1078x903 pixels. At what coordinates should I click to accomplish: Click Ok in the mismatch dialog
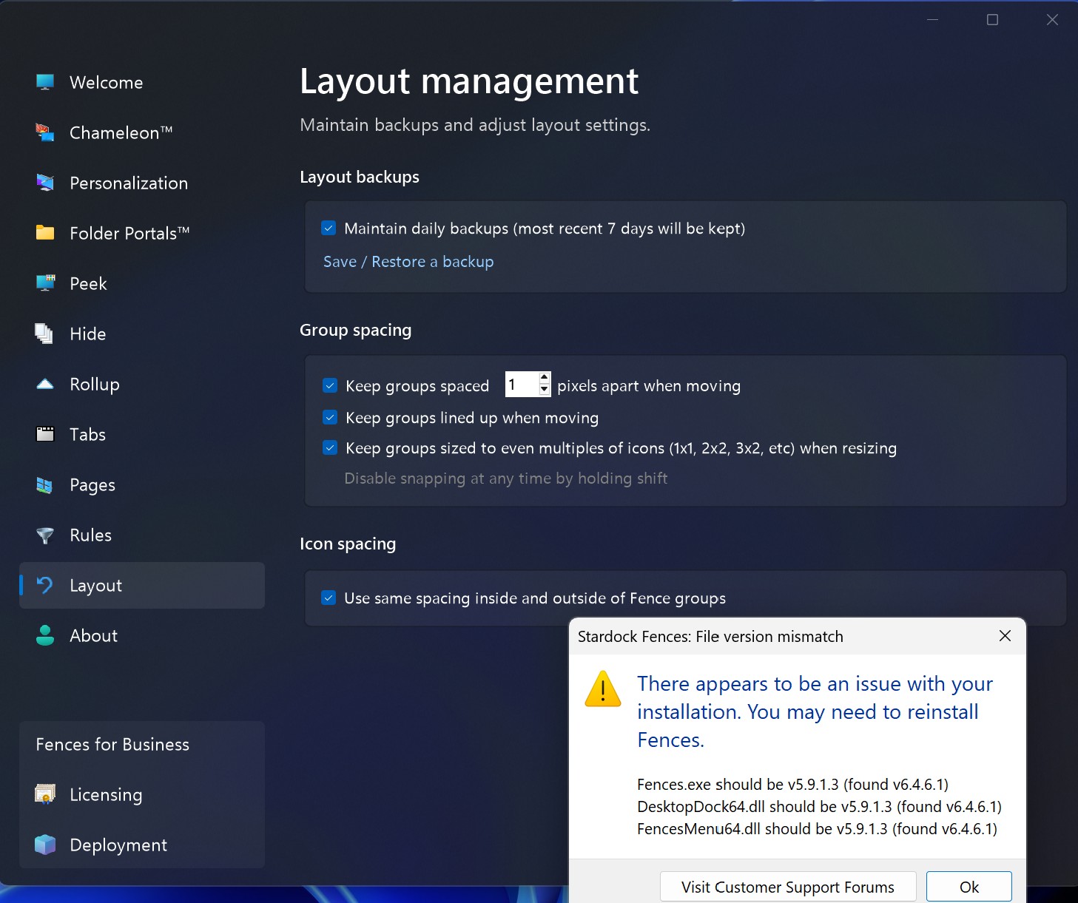click(969, 887)
